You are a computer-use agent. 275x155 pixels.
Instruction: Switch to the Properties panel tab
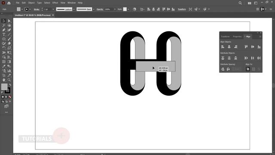coord(237,37)
